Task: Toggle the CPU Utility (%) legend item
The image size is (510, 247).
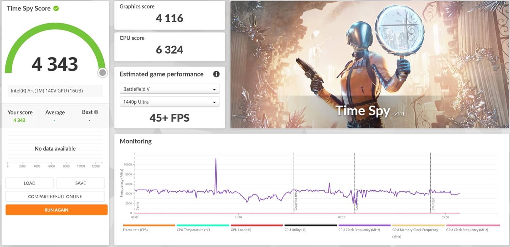Action: pyautogui.click(x=310, y=228)
